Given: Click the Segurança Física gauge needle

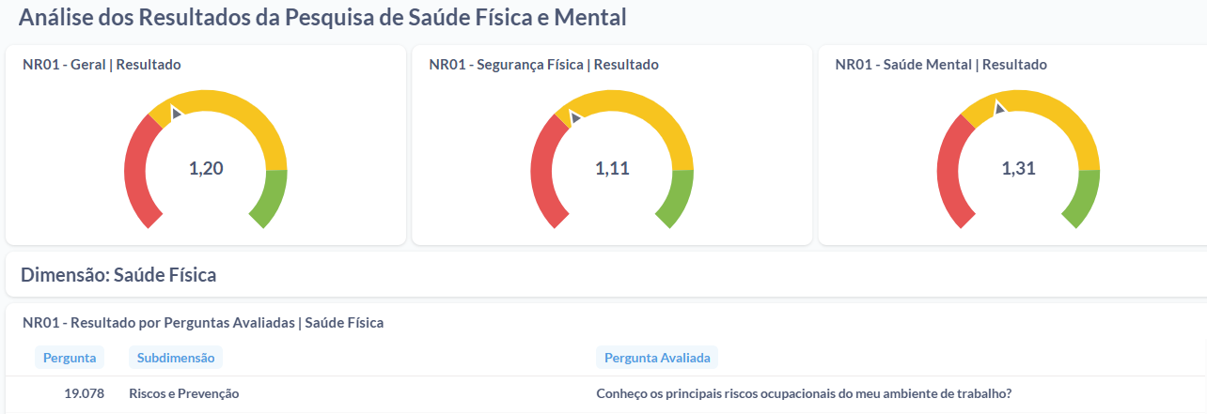Looking at the screenshot, I should pos(575,116).
